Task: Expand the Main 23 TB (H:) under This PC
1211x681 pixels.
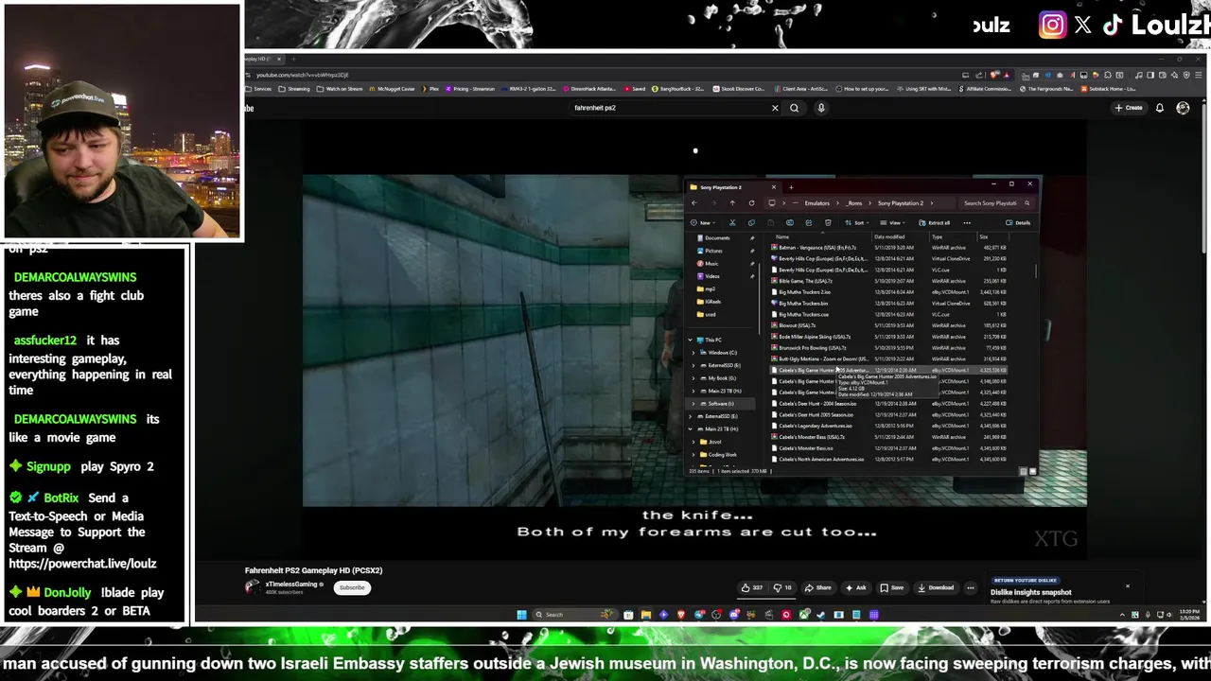Action: pos(693,391)
